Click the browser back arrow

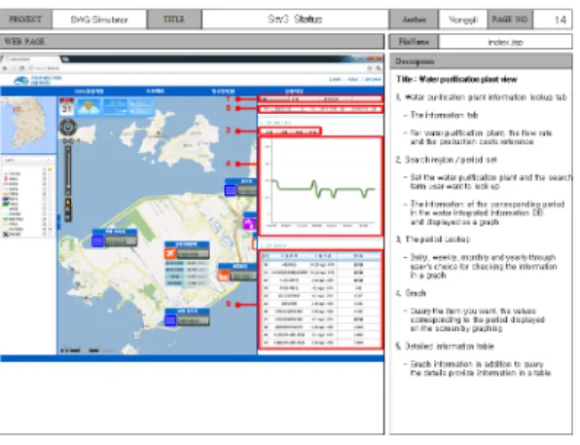5,68
